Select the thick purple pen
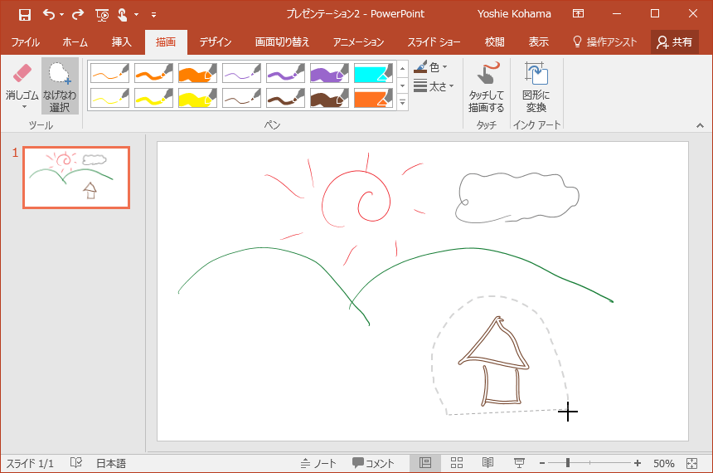Image resolution: width=713 pixels, height=473 pixels. coord(329,73)
